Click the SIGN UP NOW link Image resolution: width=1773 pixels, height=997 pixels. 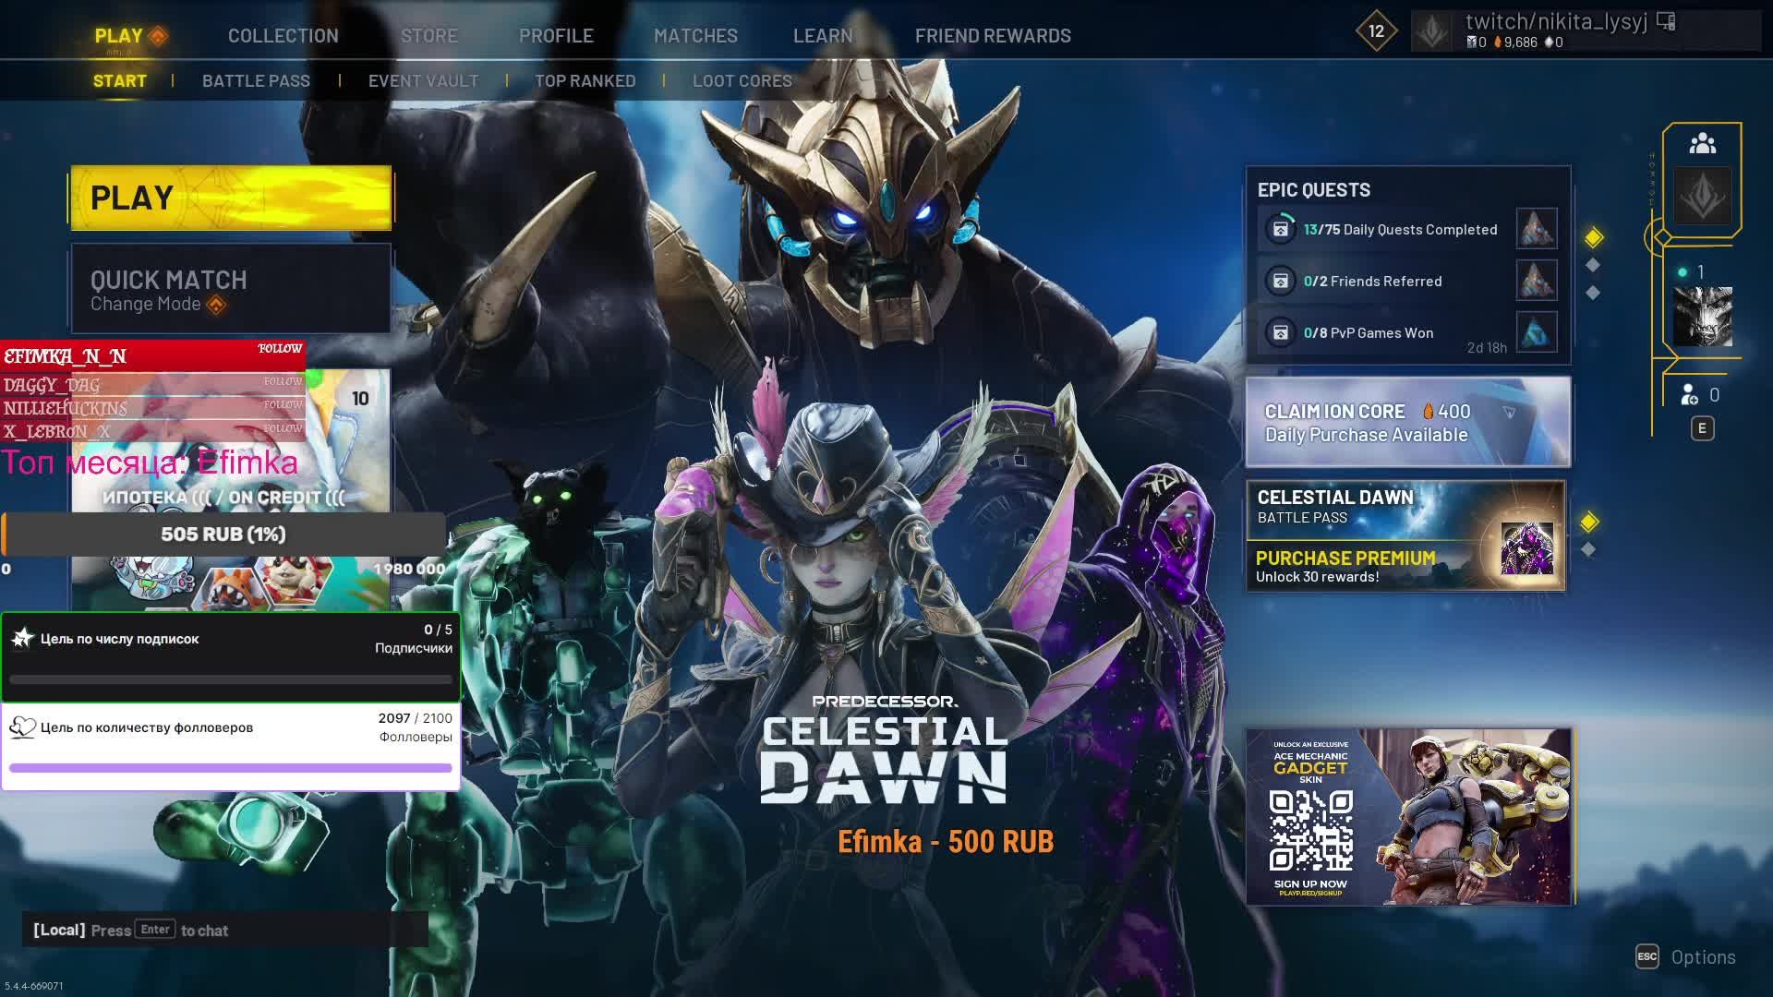tap(1310, 884)
